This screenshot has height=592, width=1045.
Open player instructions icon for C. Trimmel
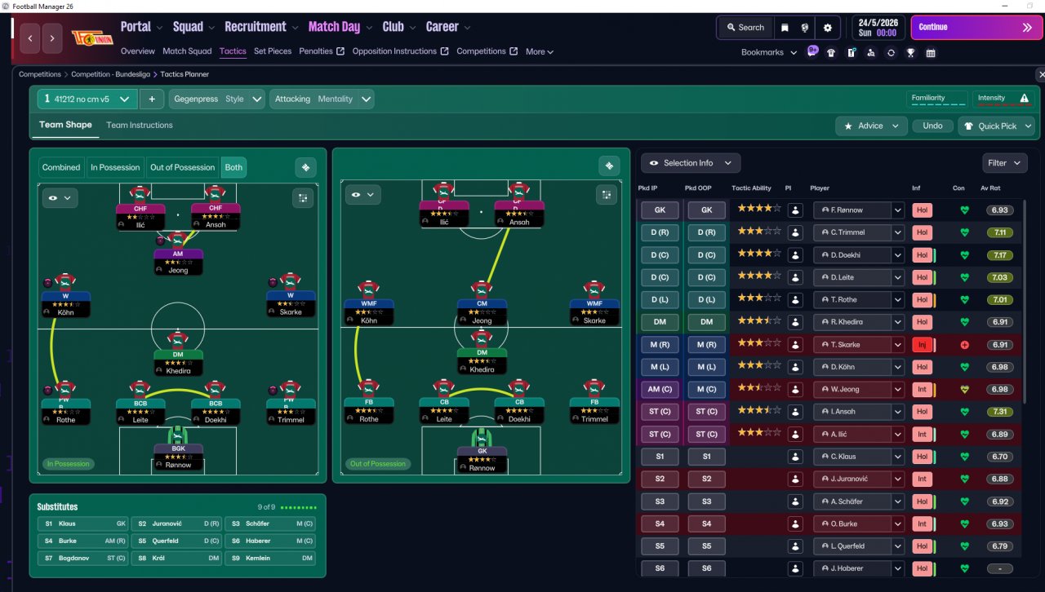click(796, 232)
